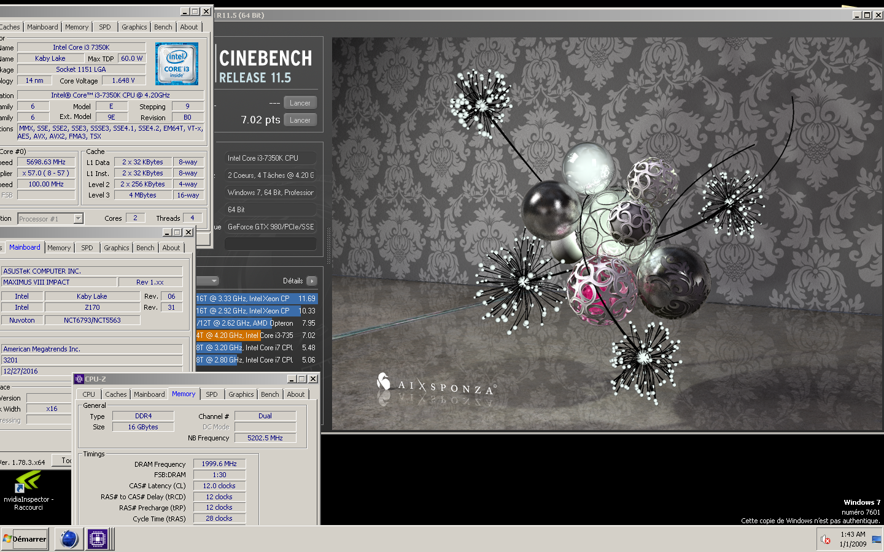884x552 pixels.
Task: Switch to Bench tab in the middle CPU-Z window
Action: 145,248
